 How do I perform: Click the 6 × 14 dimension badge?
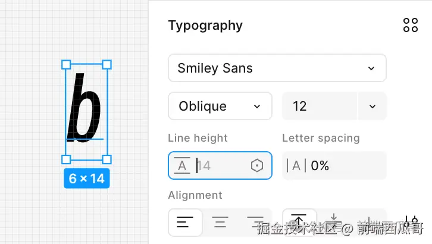86,179
